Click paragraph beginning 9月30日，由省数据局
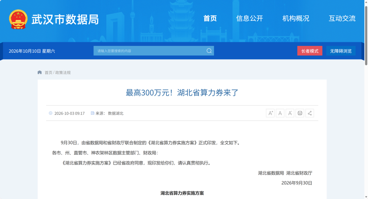The image size is (368, 199). point(151,143)
